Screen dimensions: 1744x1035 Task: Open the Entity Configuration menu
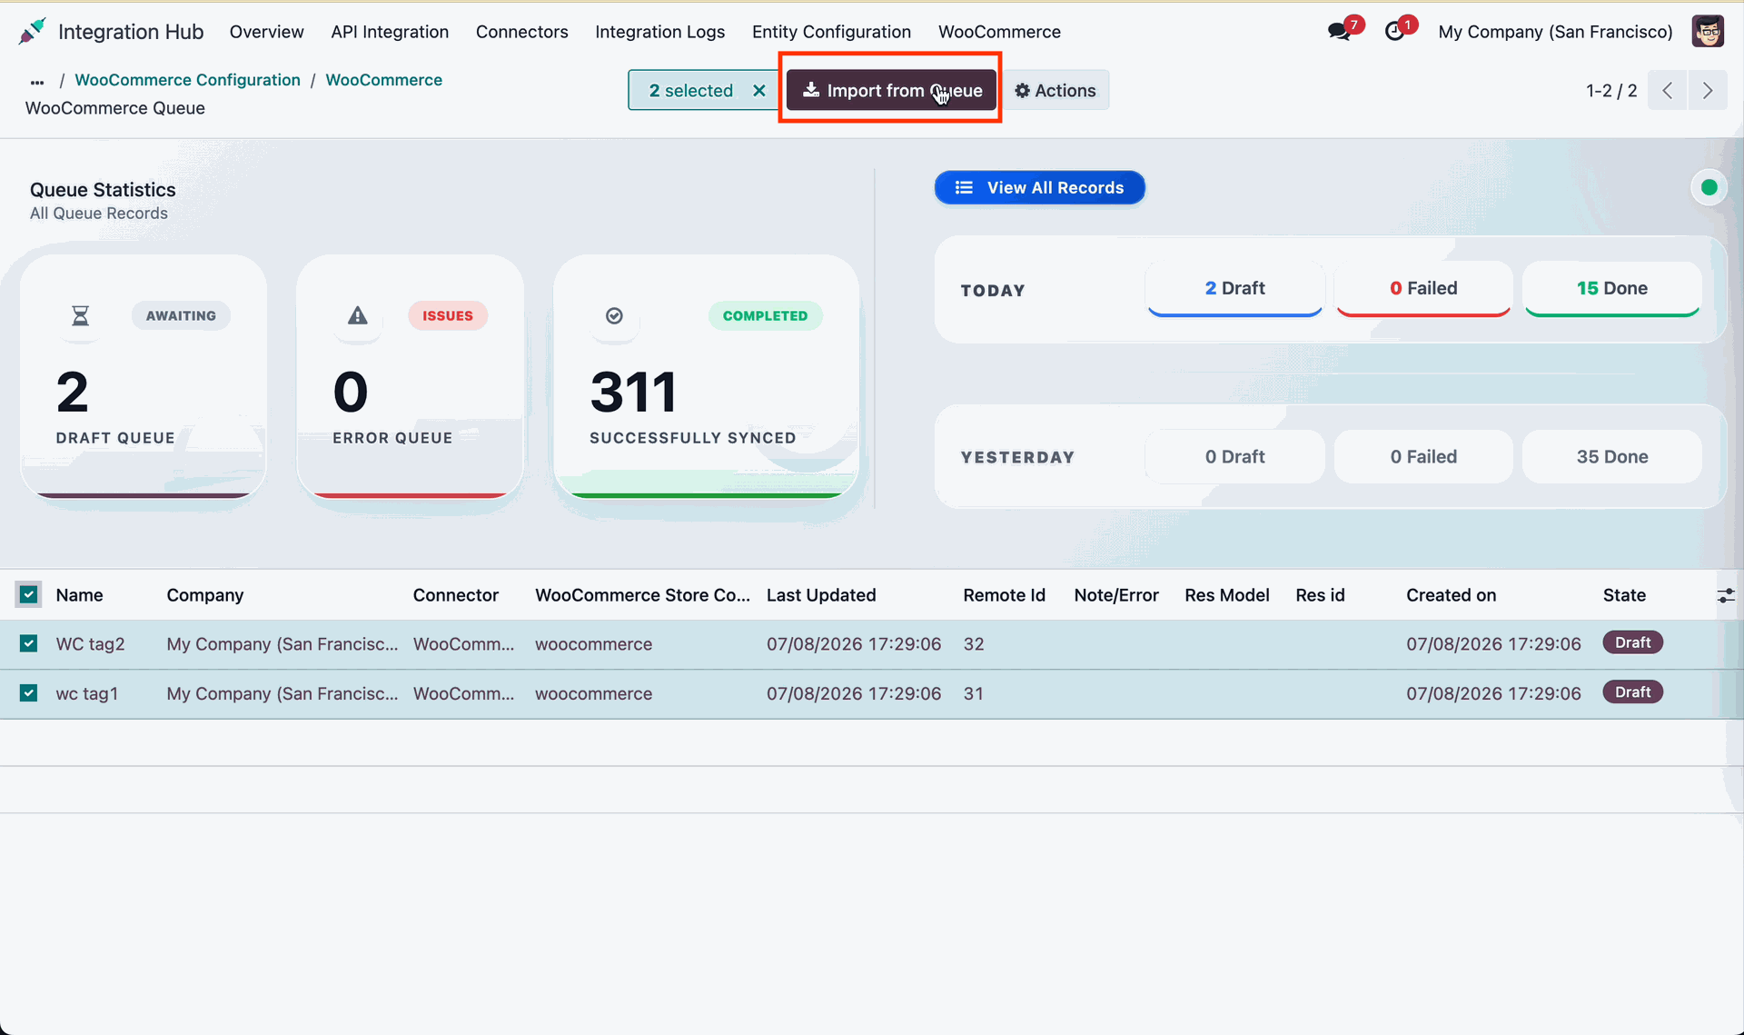(831, 32)
